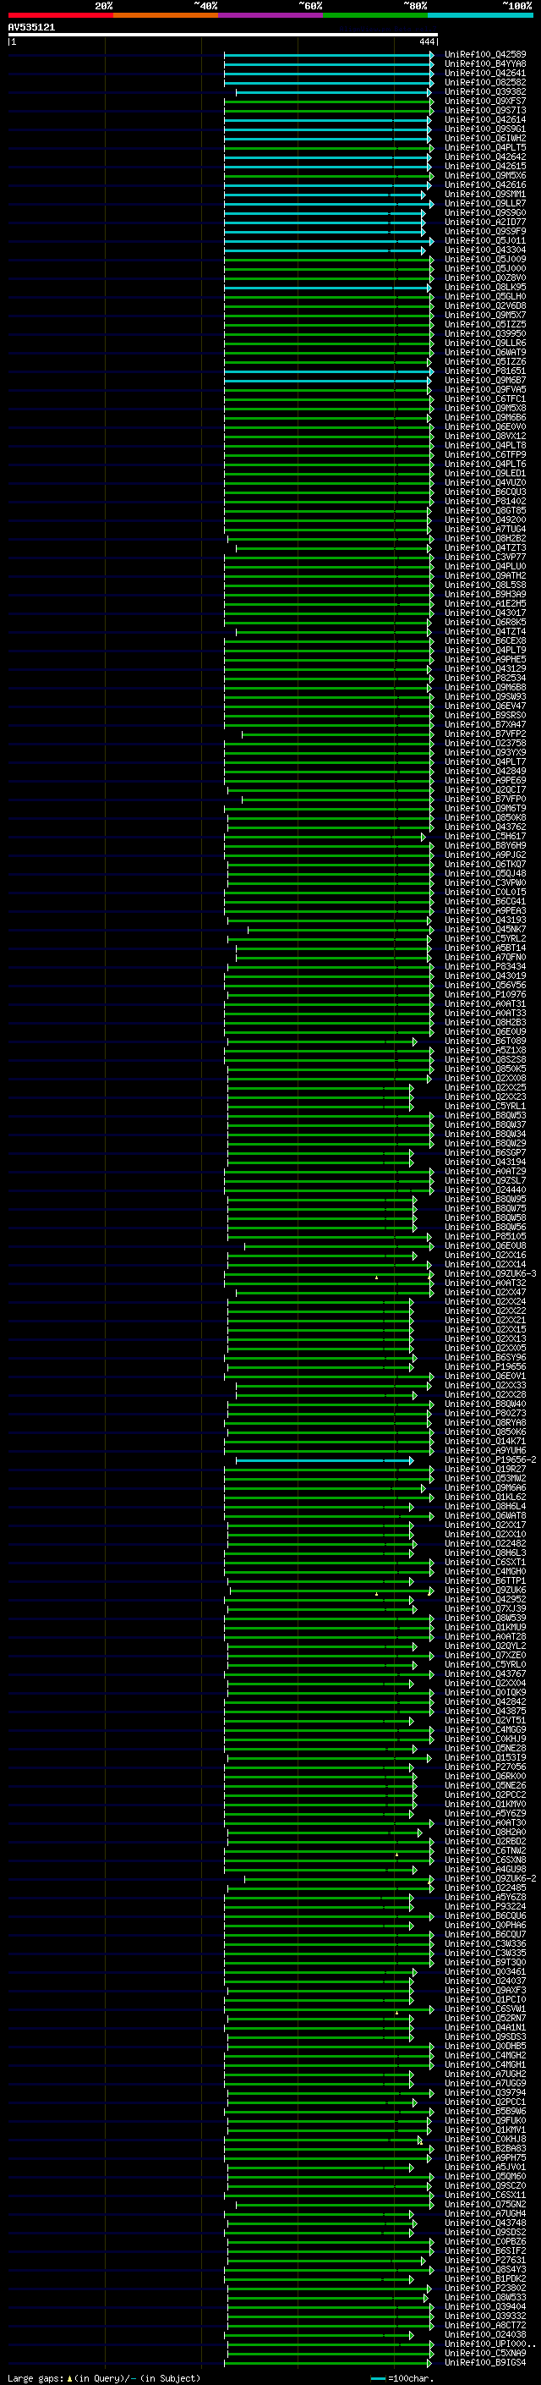Image resolution: width=541 pixels, height=2385 pixels.
Task: Click the UniRef100_Q43304 entry
Action: pyautogui.click(x=485, y=250)
